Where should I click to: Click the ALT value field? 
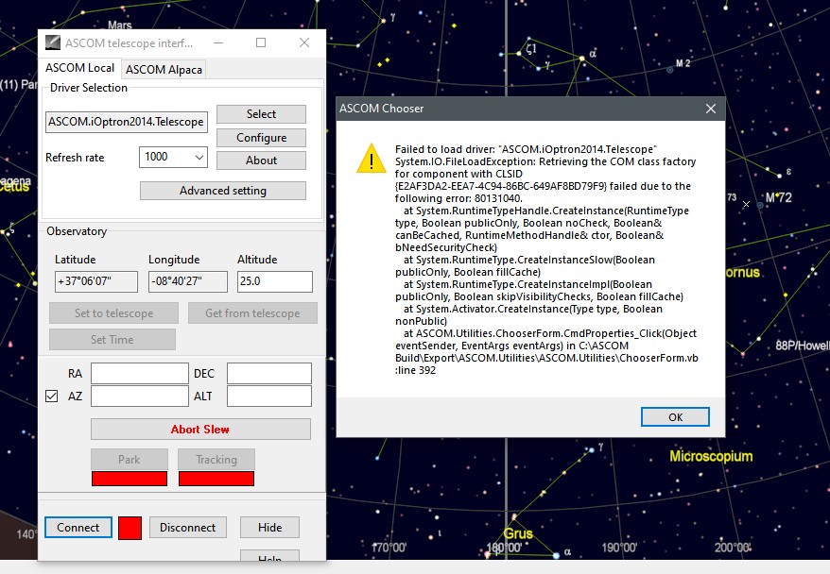268,396
